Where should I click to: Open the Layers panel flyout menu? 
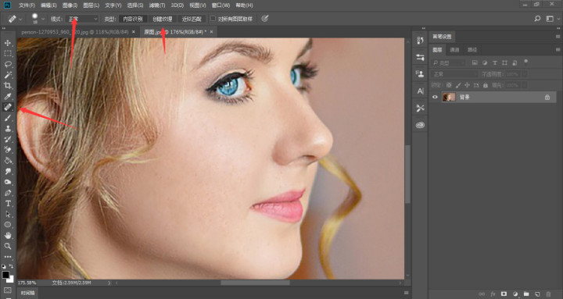pyautogui.click(x=558, y=49)
